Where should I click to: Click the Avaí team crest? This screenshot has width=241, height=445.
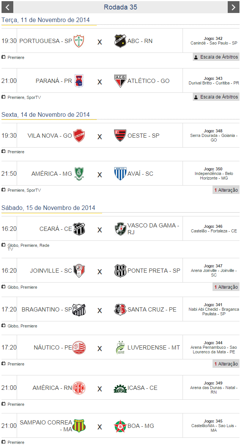120,174
